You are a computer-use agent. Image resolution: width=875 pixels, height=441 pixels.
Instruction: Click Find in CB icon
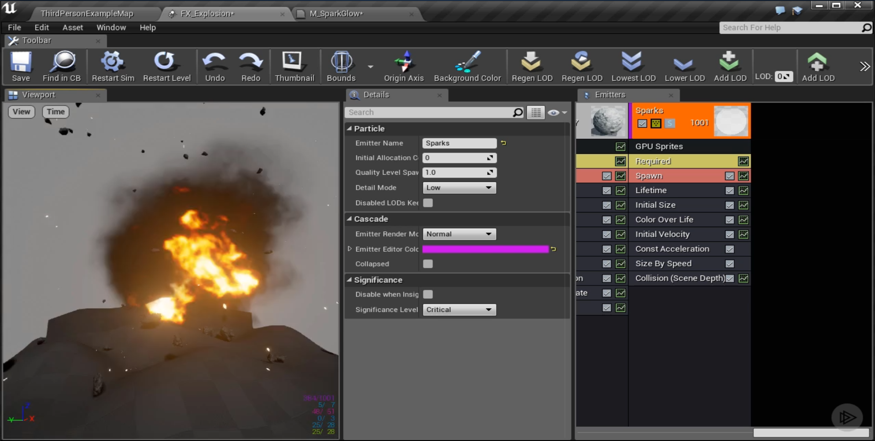pyautogui.click(x=62, y=67)
